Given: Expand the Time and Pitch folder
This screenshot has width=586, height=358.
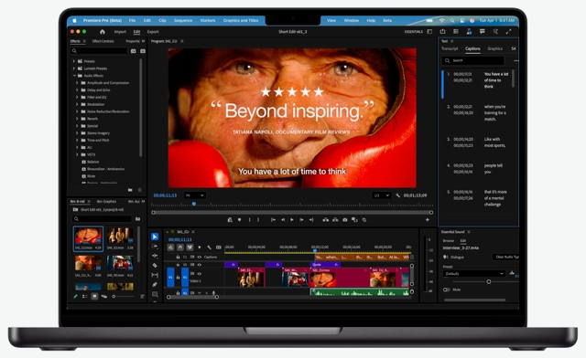Looking at the screenshot, I should click(77, 141).
